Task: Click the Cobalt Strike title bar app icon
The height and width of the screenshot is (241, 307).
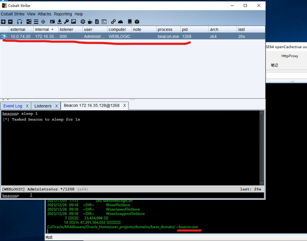Action: coord(4,5)
